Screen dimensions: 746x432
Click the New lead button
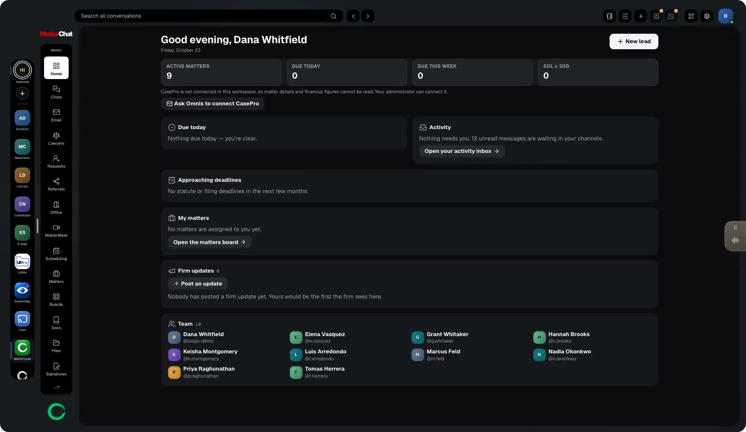(x=634, y=41)
